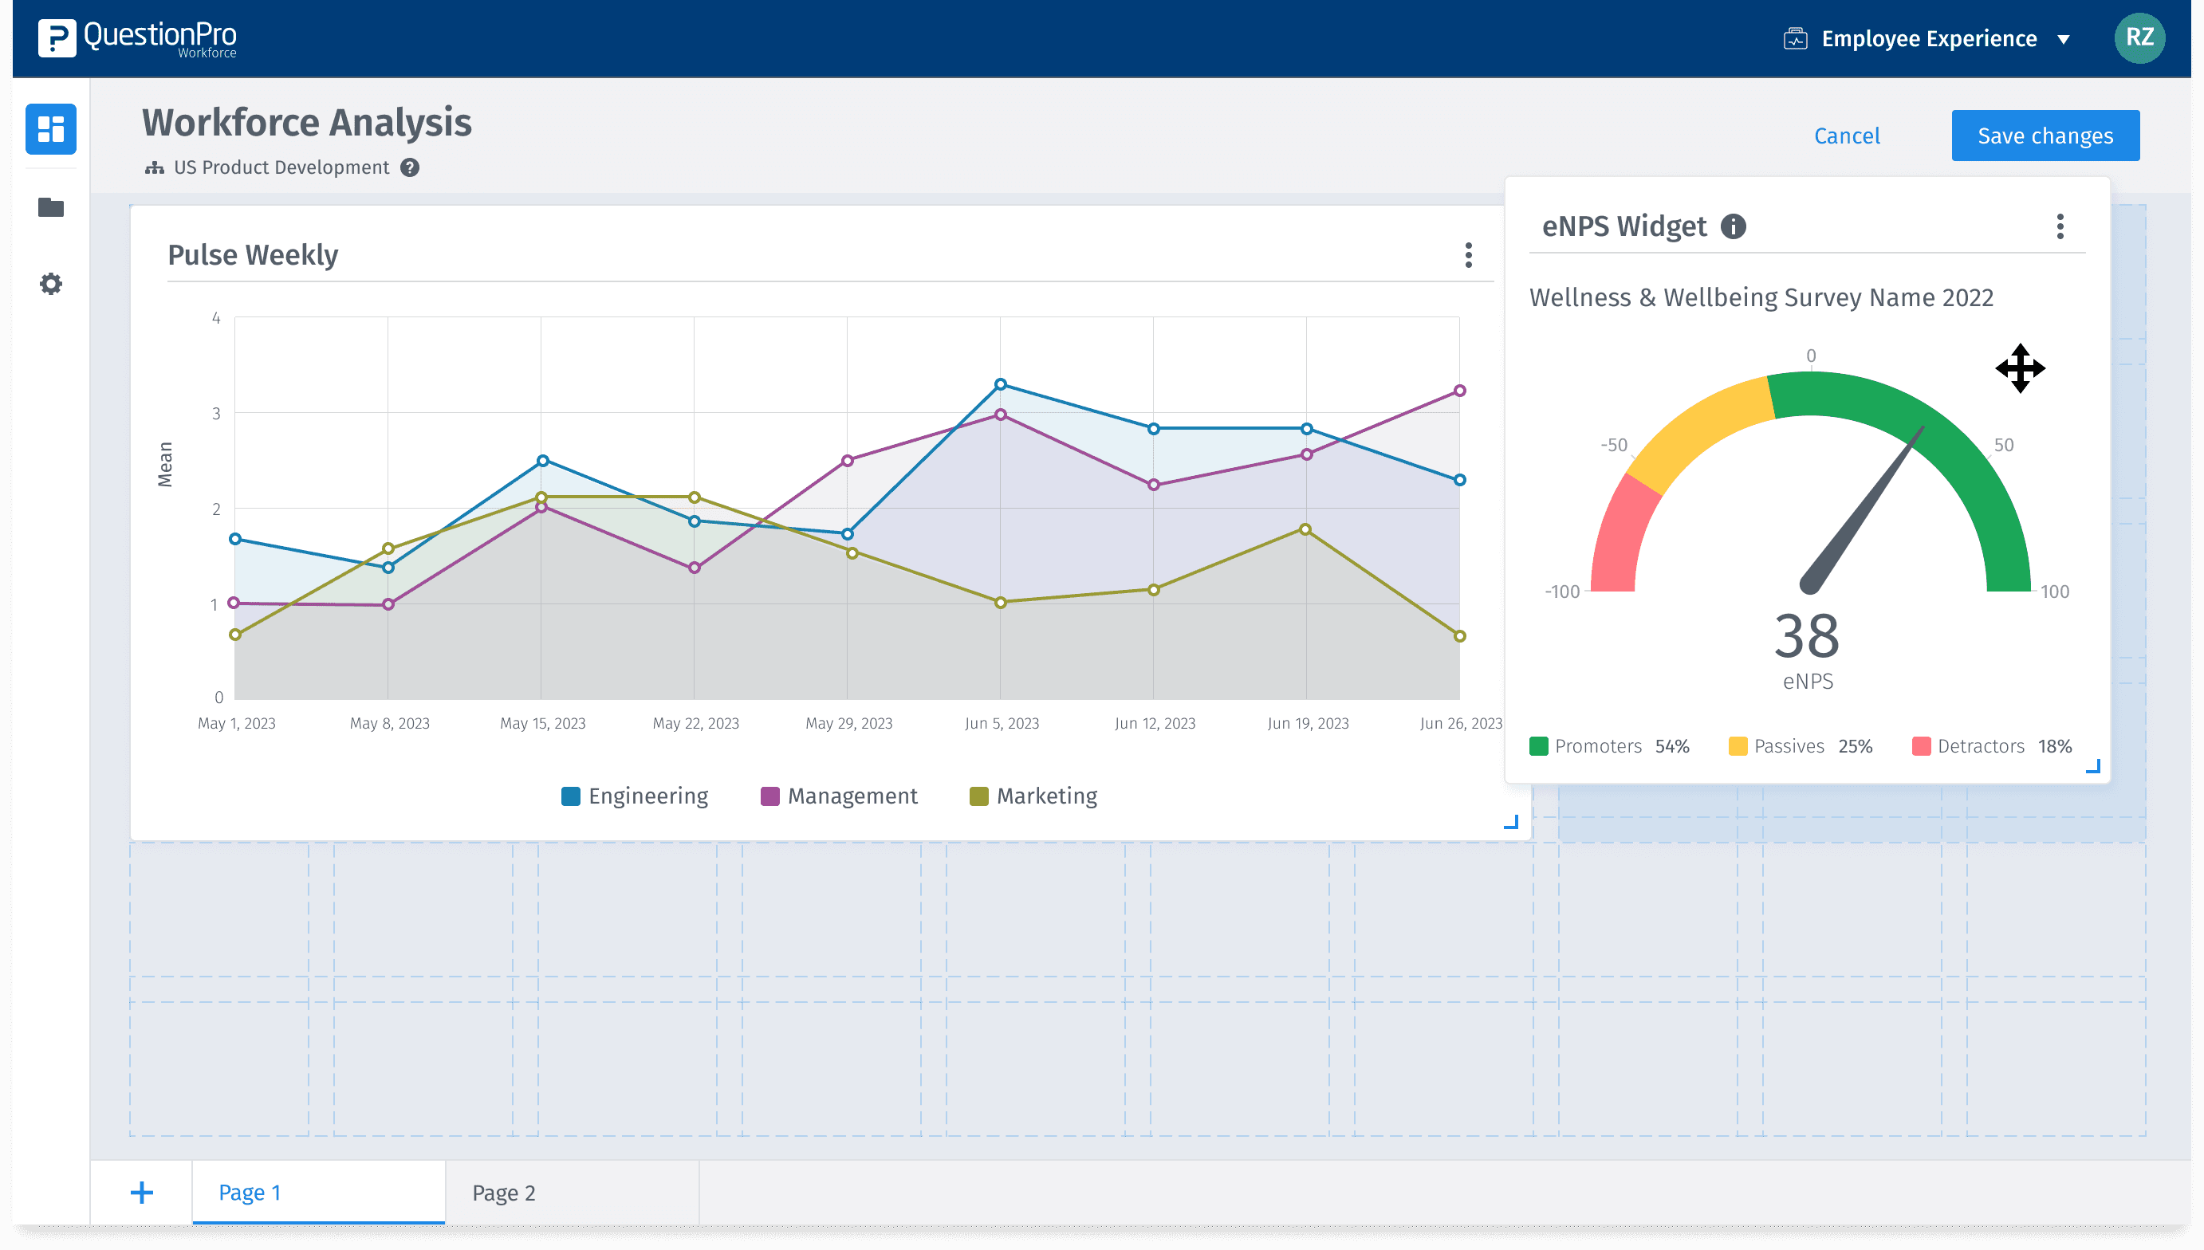Click the Promoters green legend swatch

(1539, 746)
